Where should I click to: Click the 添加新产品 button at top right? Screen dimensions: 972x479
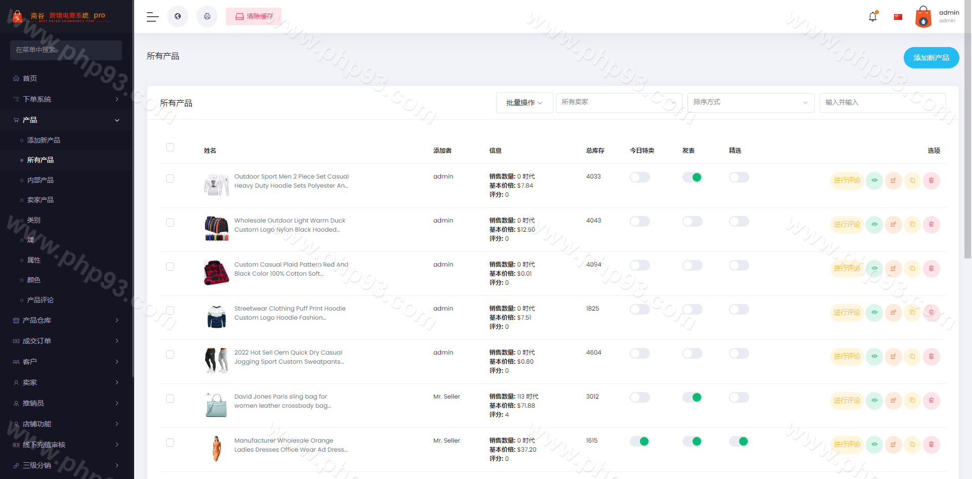pos(931,58)
